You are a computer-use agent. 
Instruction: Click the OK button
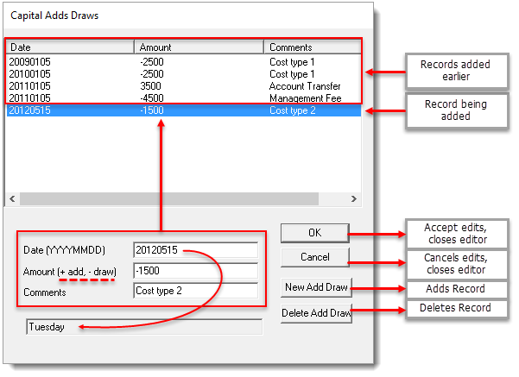[x=314, y=233]
